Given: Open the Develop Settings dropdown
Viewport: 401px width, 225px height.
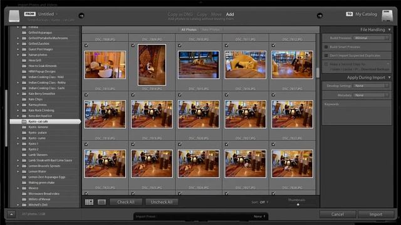Looking at the screenshot, I should click(372, 86).
